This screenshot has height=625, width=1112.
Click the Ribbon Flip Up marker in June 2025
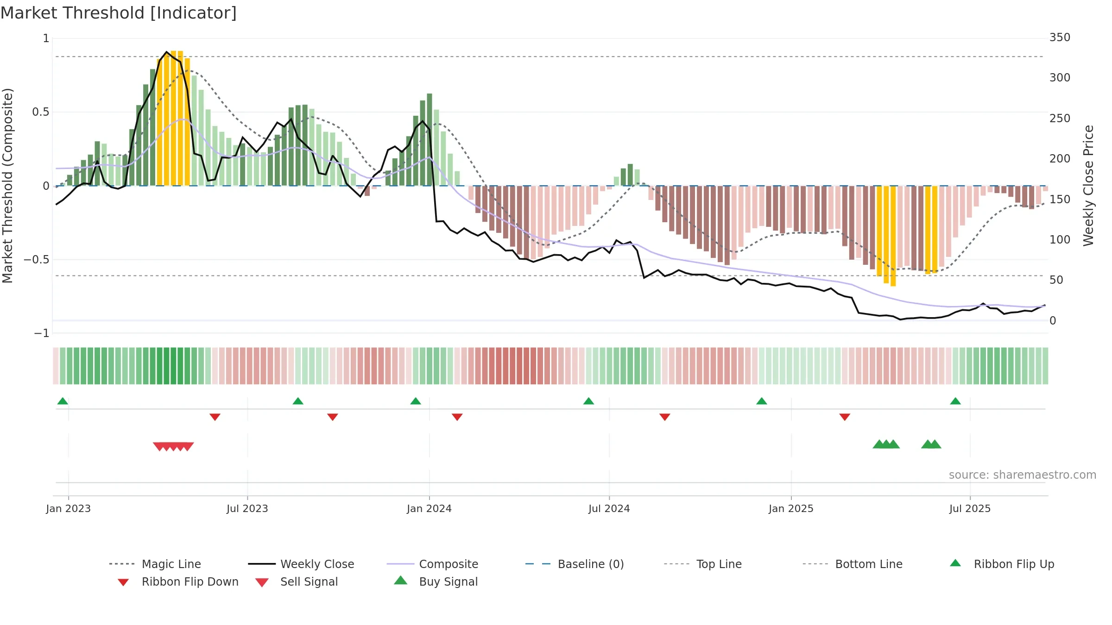955,401
